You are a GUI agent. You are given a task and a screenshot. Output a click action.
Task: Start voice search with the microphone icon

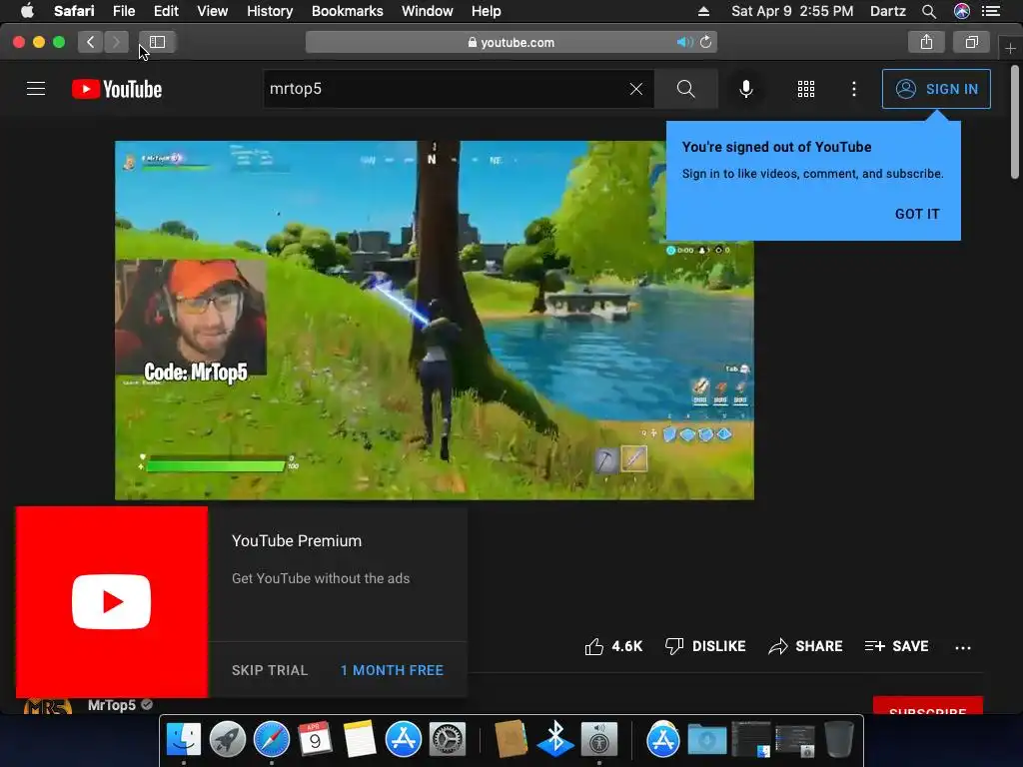[x=745, y=89]
